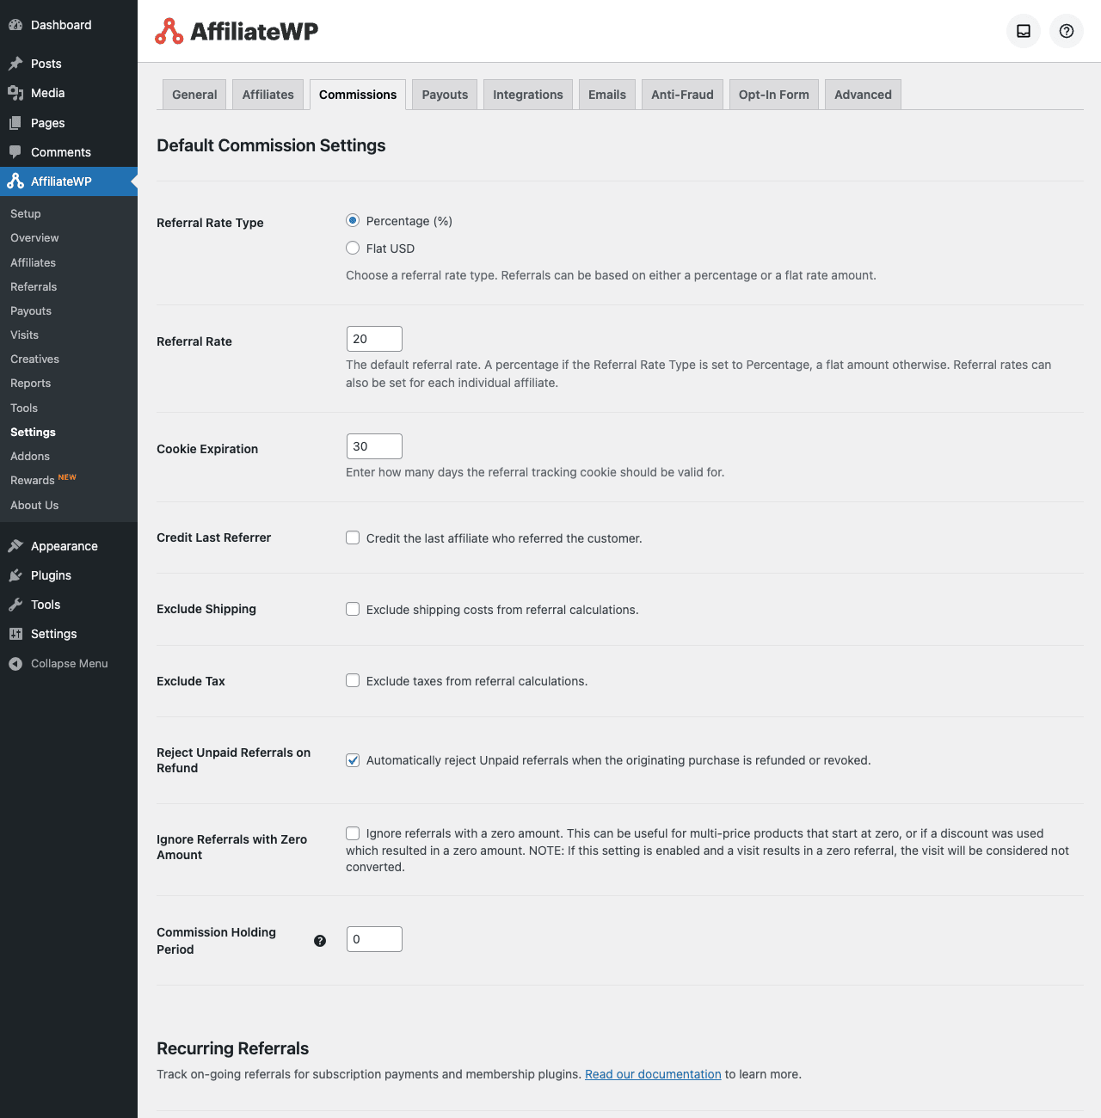1101x1118 pixels.
Task: Click the Plugins plug icon
Action: click(x=15, y=575)
